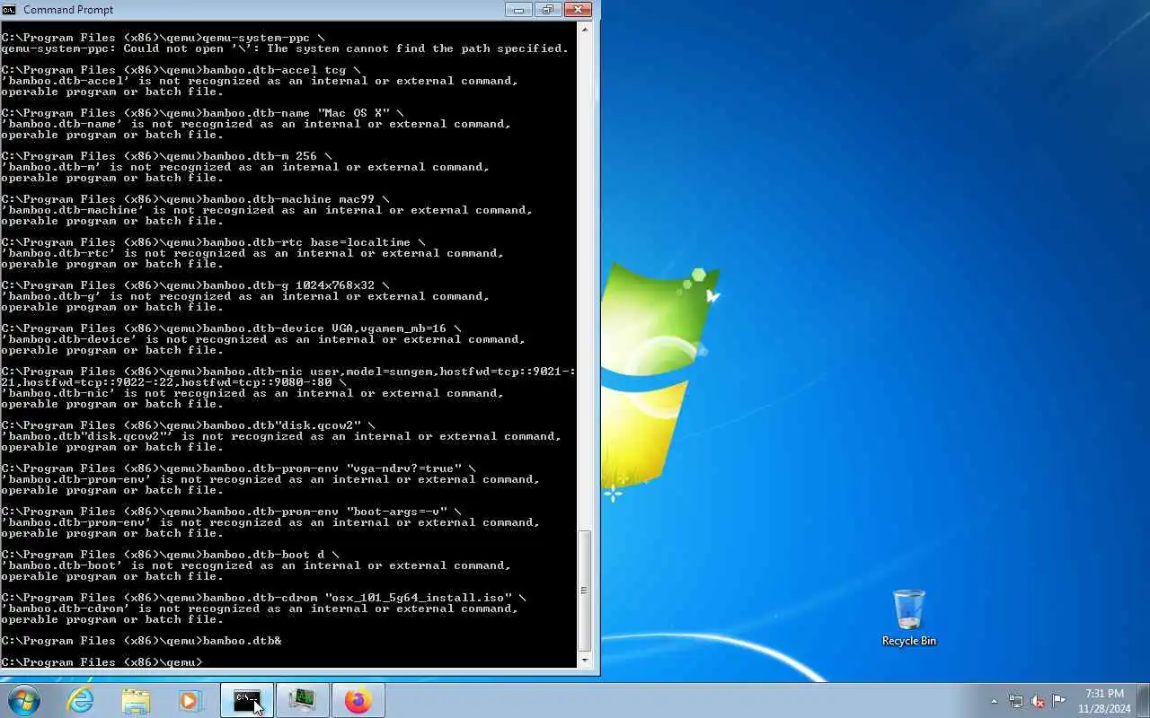Open Command Prompt title bar system icon
Screen dimensions: 1150x718
[10, 10]
